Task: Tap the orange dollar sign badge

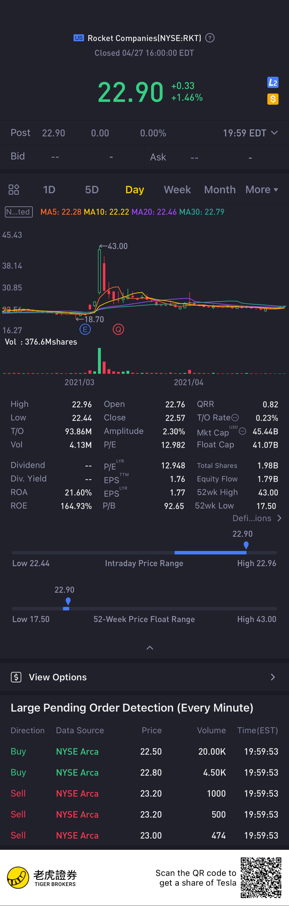Action: (273, 99)
